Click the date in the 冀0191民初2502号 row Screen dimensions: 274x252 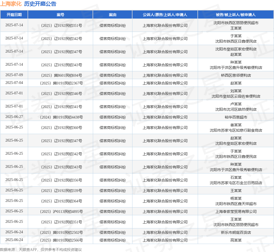coord(14,232)
